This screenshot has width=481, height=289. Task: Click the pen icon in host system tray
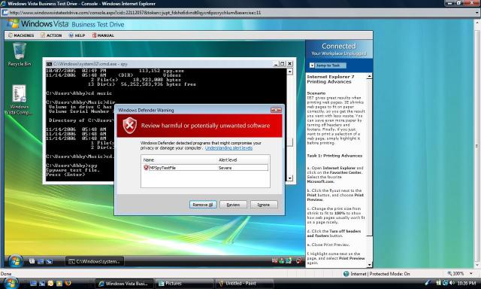[428, 282]
